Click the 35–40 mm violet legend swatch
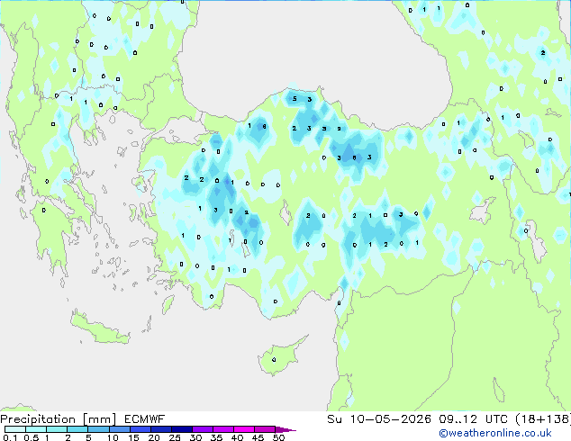 point(223,429)
